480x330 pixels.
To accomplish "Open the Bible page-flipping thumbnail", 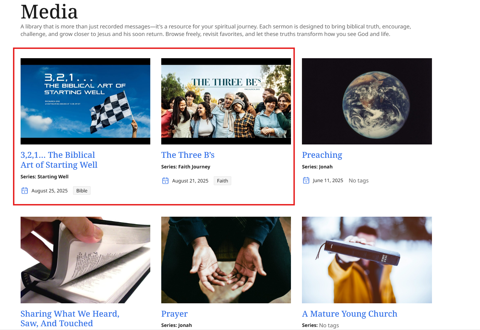I will [x=85, y=260].
